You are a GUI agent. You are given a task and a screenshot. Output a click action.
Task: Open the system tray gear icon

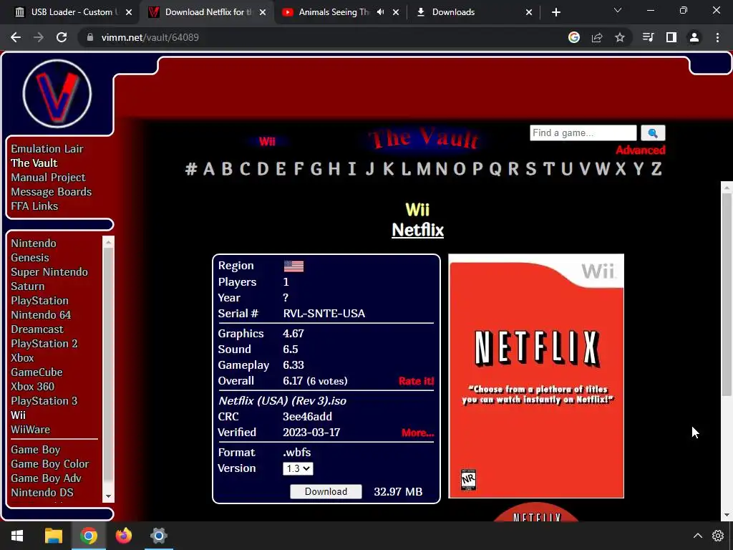pos(718,536)
